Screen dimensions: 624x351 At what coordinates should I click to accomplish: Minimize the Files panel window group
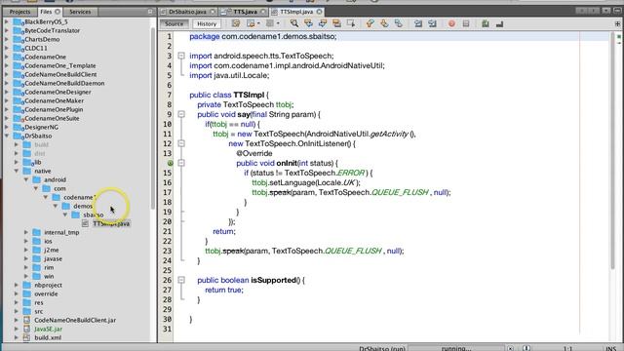150,12
